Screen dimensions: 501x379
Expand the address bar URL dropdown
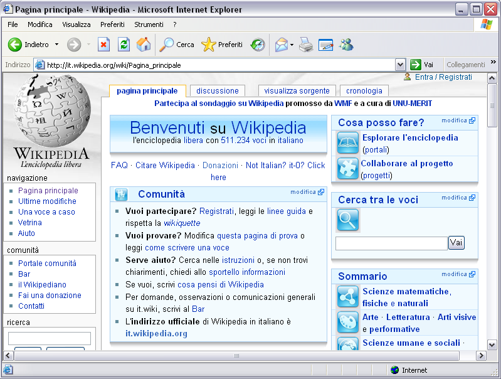[x=400, y=65]
